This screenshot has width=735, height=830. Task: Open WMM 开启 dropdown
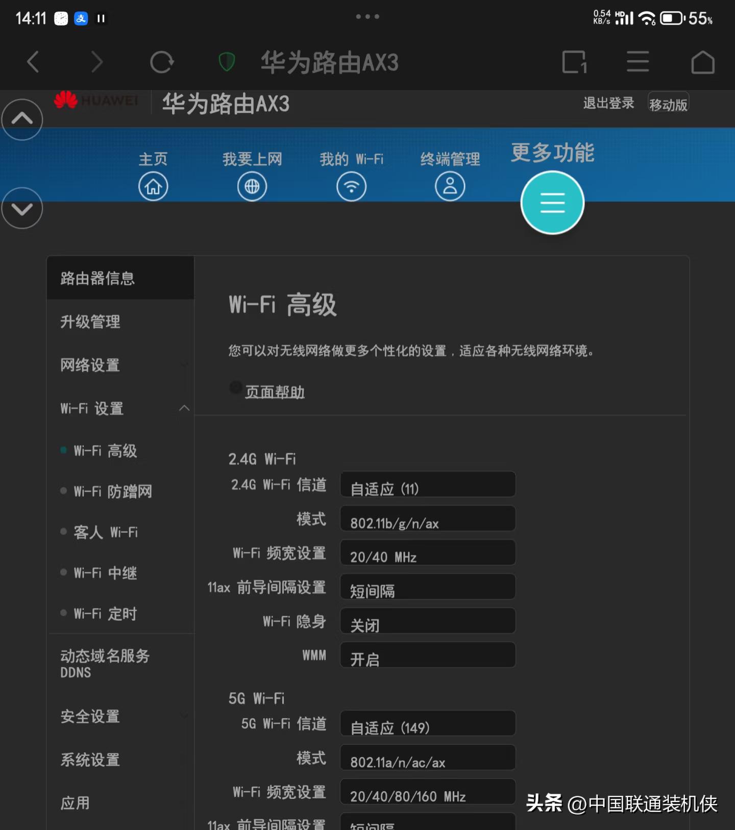428,655
